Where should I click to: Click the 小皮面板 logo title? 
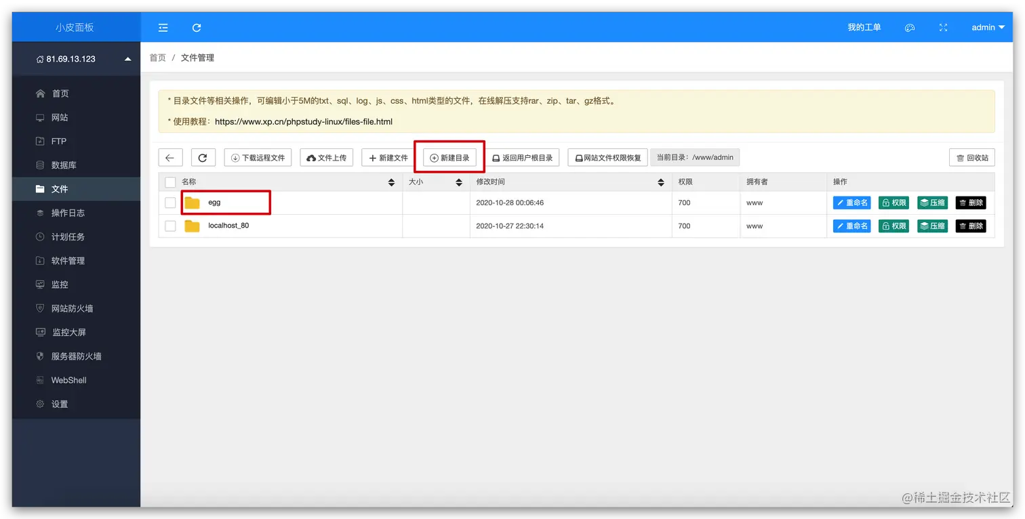click(75, 28)
